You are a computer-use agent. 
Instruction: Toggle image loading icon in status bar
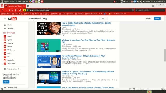click(134, 89)
